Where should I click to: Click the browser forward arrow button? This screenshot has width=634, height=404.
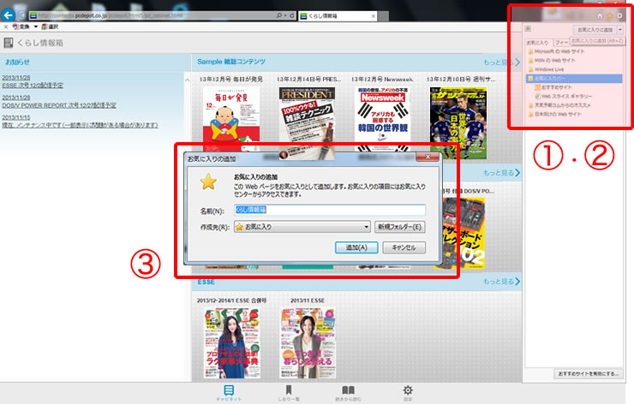coord(21,15)
